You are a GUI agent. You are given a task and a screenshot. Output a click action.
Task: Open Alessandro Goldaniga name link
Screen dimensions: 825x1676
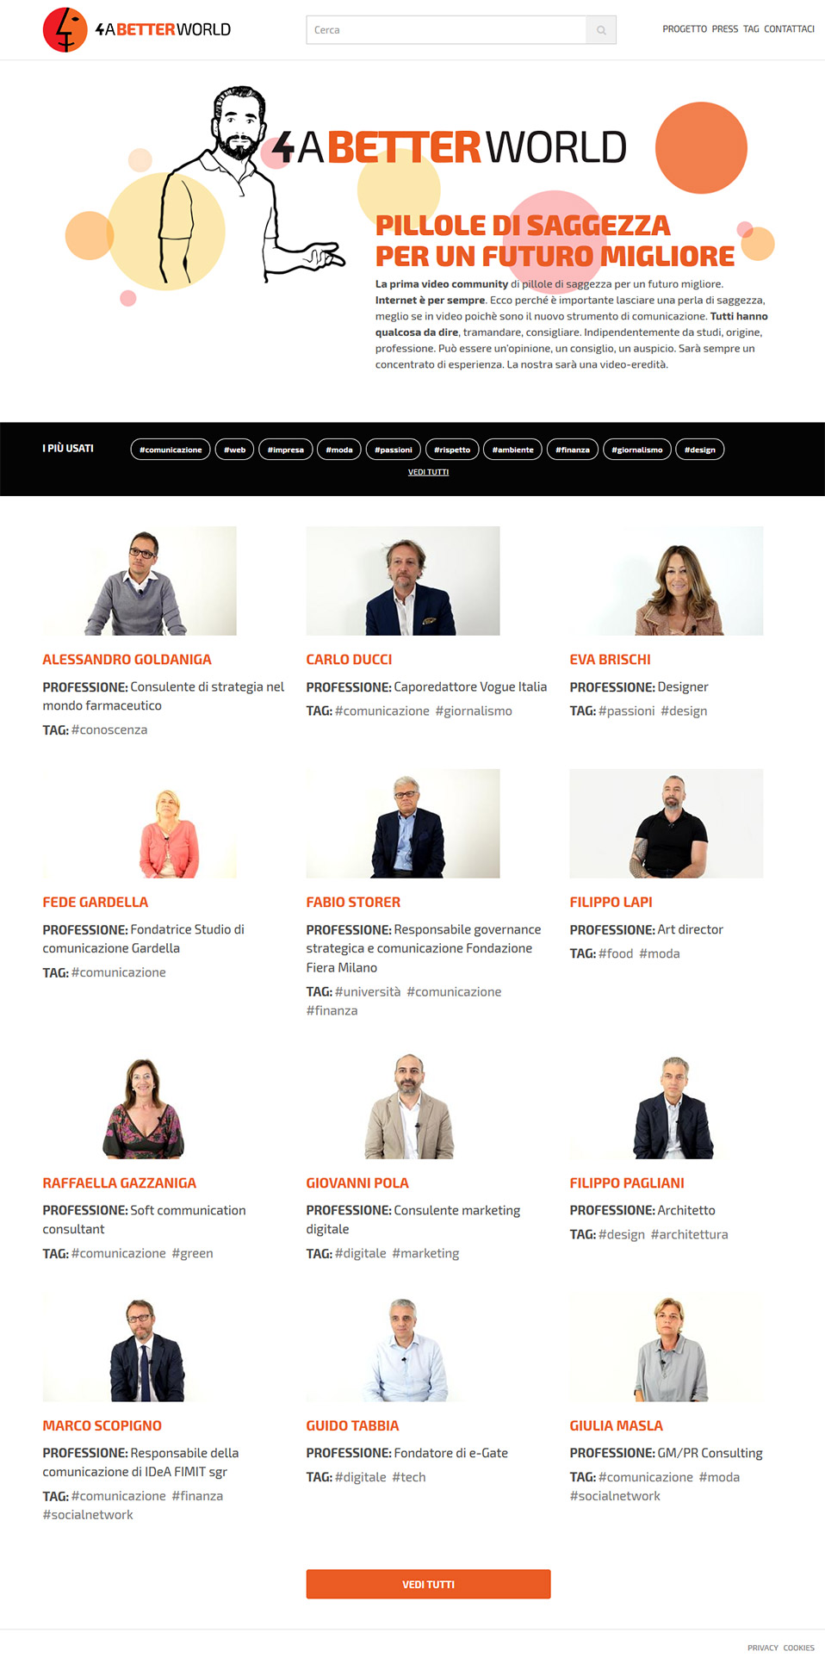pyautogui.click(x=127, y=660)
